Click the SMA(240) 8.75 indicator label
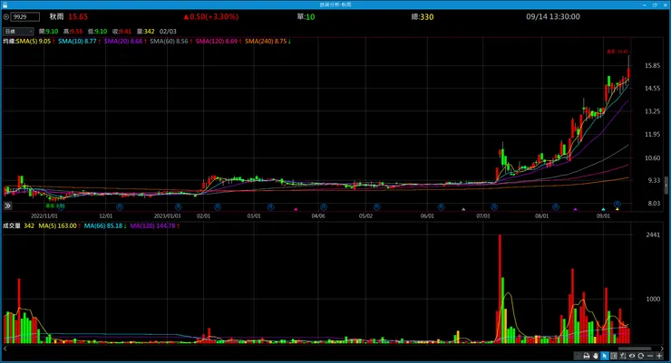 266,42
